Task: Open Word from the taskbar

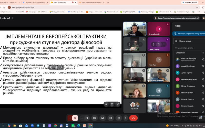Action: (67, 126)
